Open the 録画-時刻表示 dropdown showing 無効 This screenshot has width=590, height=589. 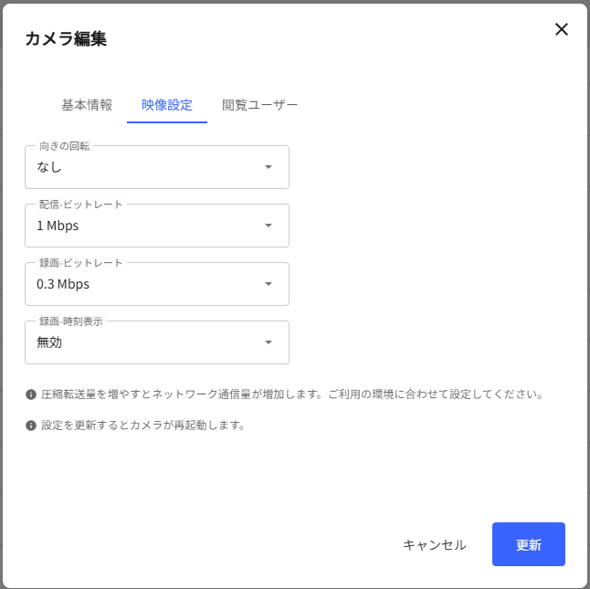157,342
